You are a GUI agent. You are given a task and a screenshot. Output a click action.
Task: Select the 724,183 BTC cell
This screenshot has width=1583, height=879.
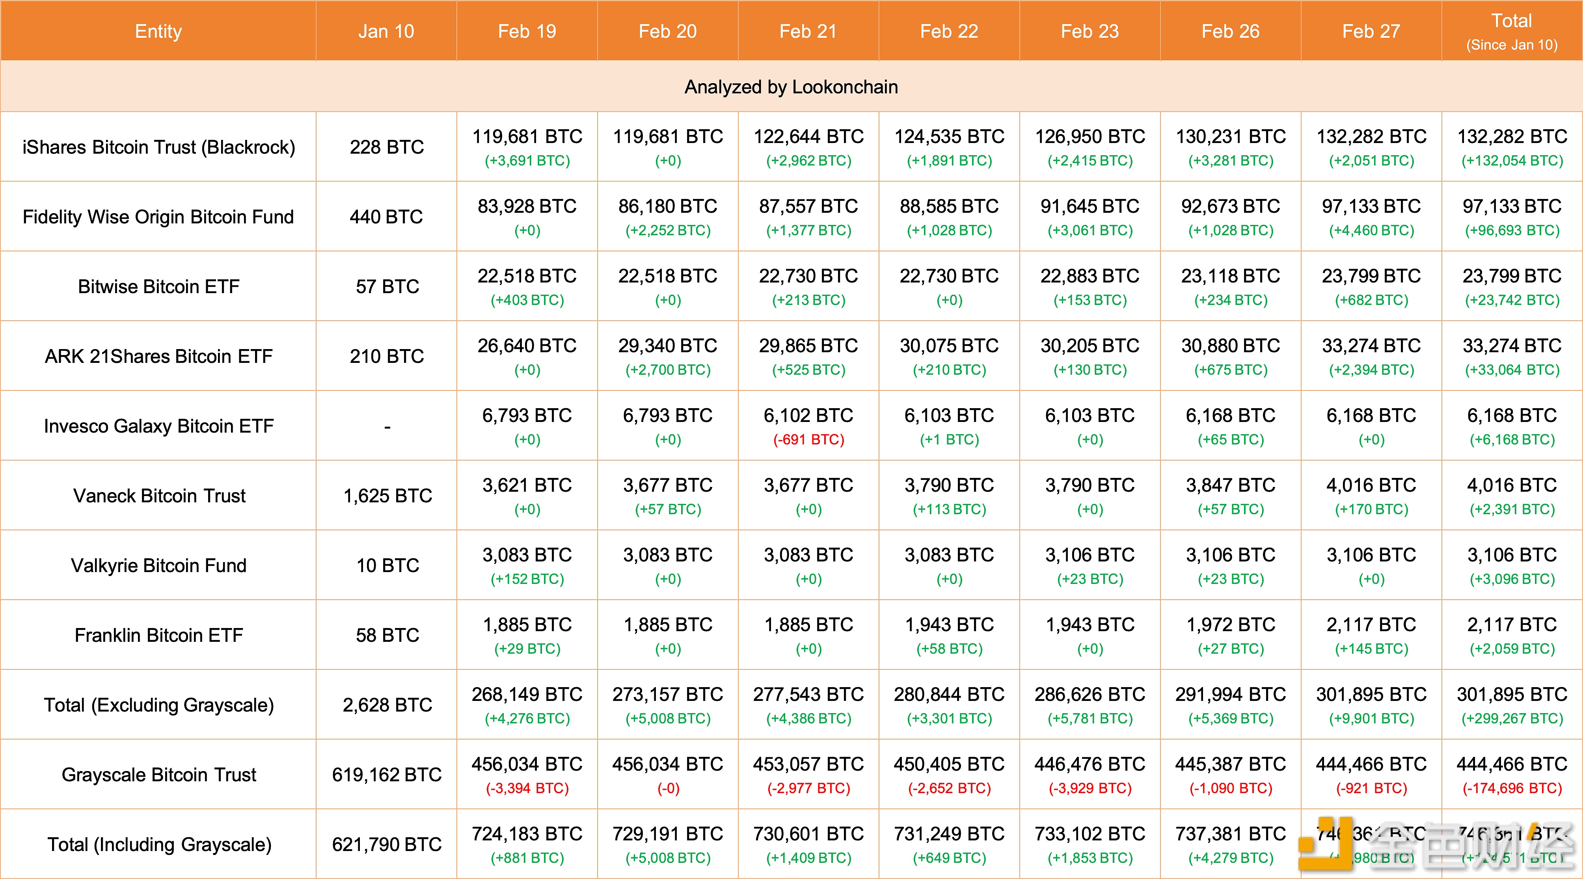[x=527, y=834]
